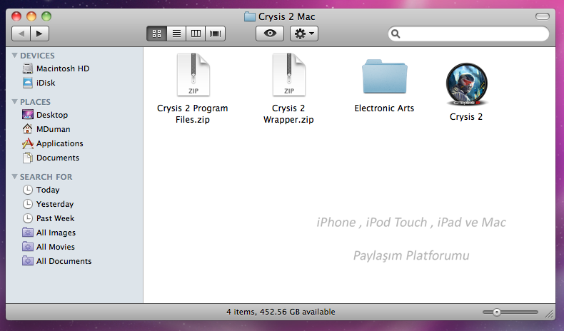Click the status bar items count text
Screen dimensions: 564x331
click(281, 312)
